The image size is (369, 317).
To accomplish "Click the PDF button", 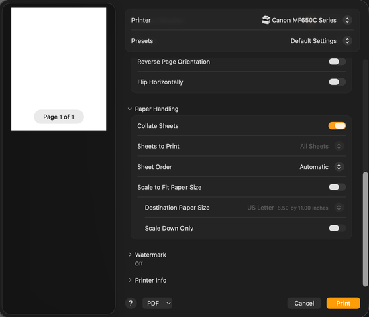I will [x=153, y=303].
